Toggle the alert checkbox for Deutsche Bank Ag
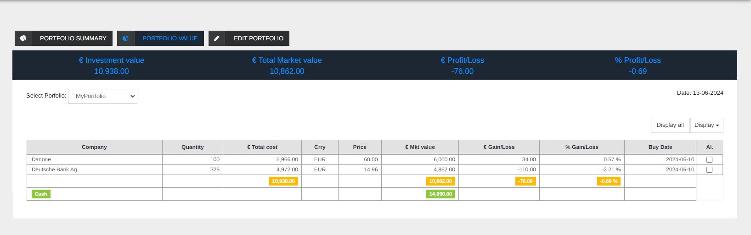This screenshot has width=751, height=235. point(709,170)
